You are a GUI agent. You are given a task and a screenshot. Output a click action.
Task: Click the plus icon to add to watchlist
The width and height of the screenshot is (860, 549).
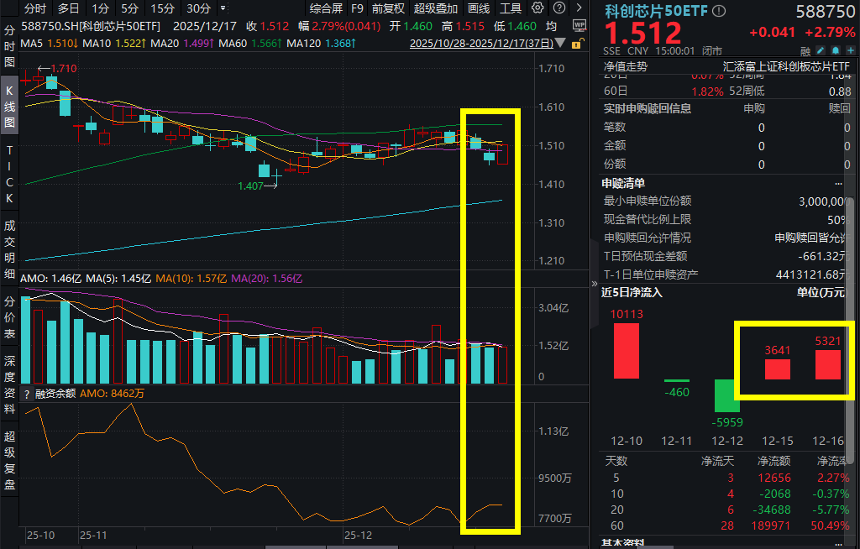pyautogui.click(x=850, y=51)
